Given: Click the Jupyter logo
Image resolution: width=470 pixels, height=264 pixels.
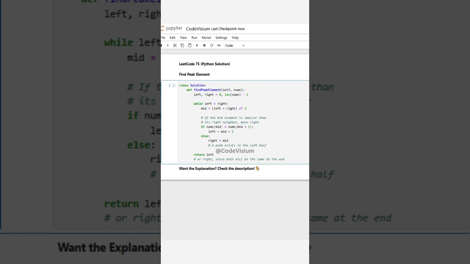Looking at the screenshot, I should (x=172, y=29).
